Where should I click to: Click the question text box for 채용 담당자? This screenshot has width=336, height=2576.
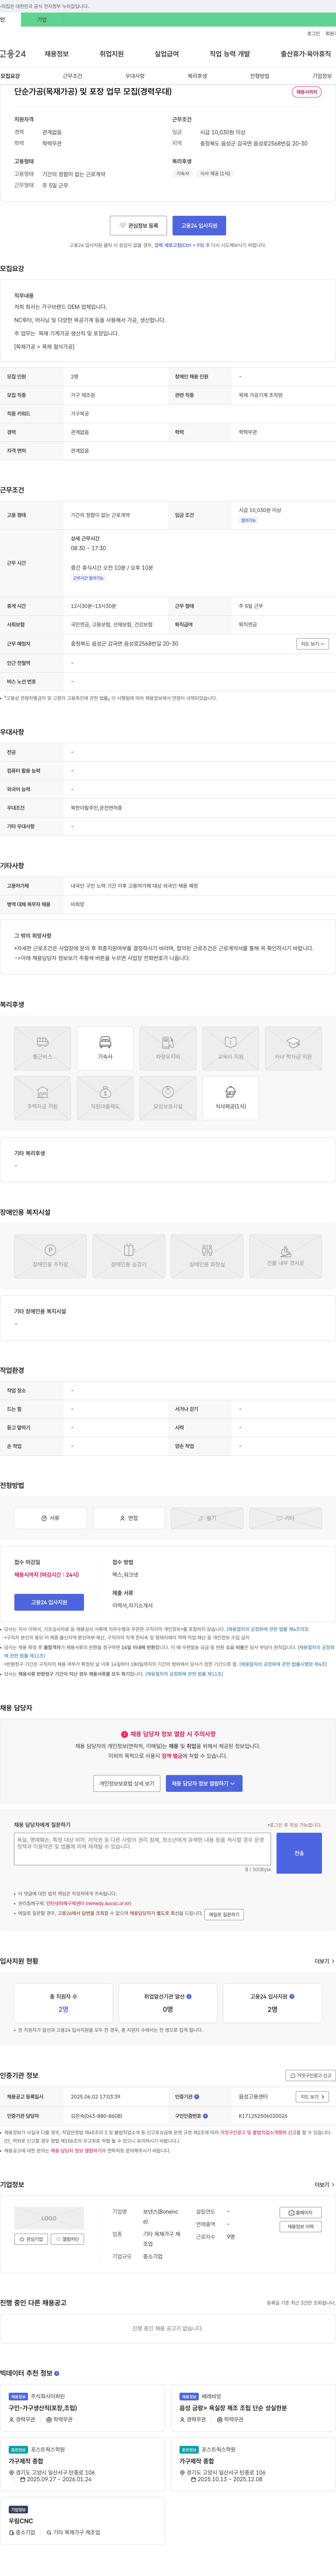tap(142, 1849)
